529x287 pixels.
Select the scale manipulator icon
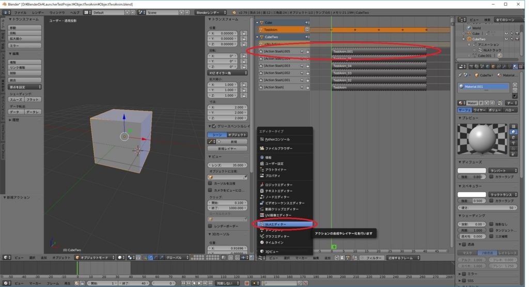tap(161, 258)
